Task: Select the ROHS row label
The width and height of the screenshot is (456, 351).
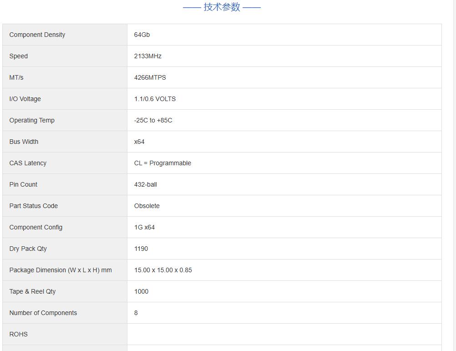Action: (x=19, y=334)
